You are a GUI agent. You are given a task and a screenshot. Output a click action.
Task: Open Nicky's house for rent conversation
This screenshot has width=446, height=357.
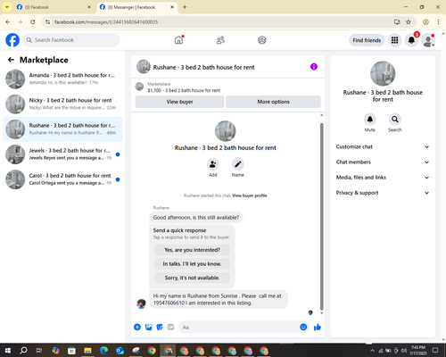[62, 104]
